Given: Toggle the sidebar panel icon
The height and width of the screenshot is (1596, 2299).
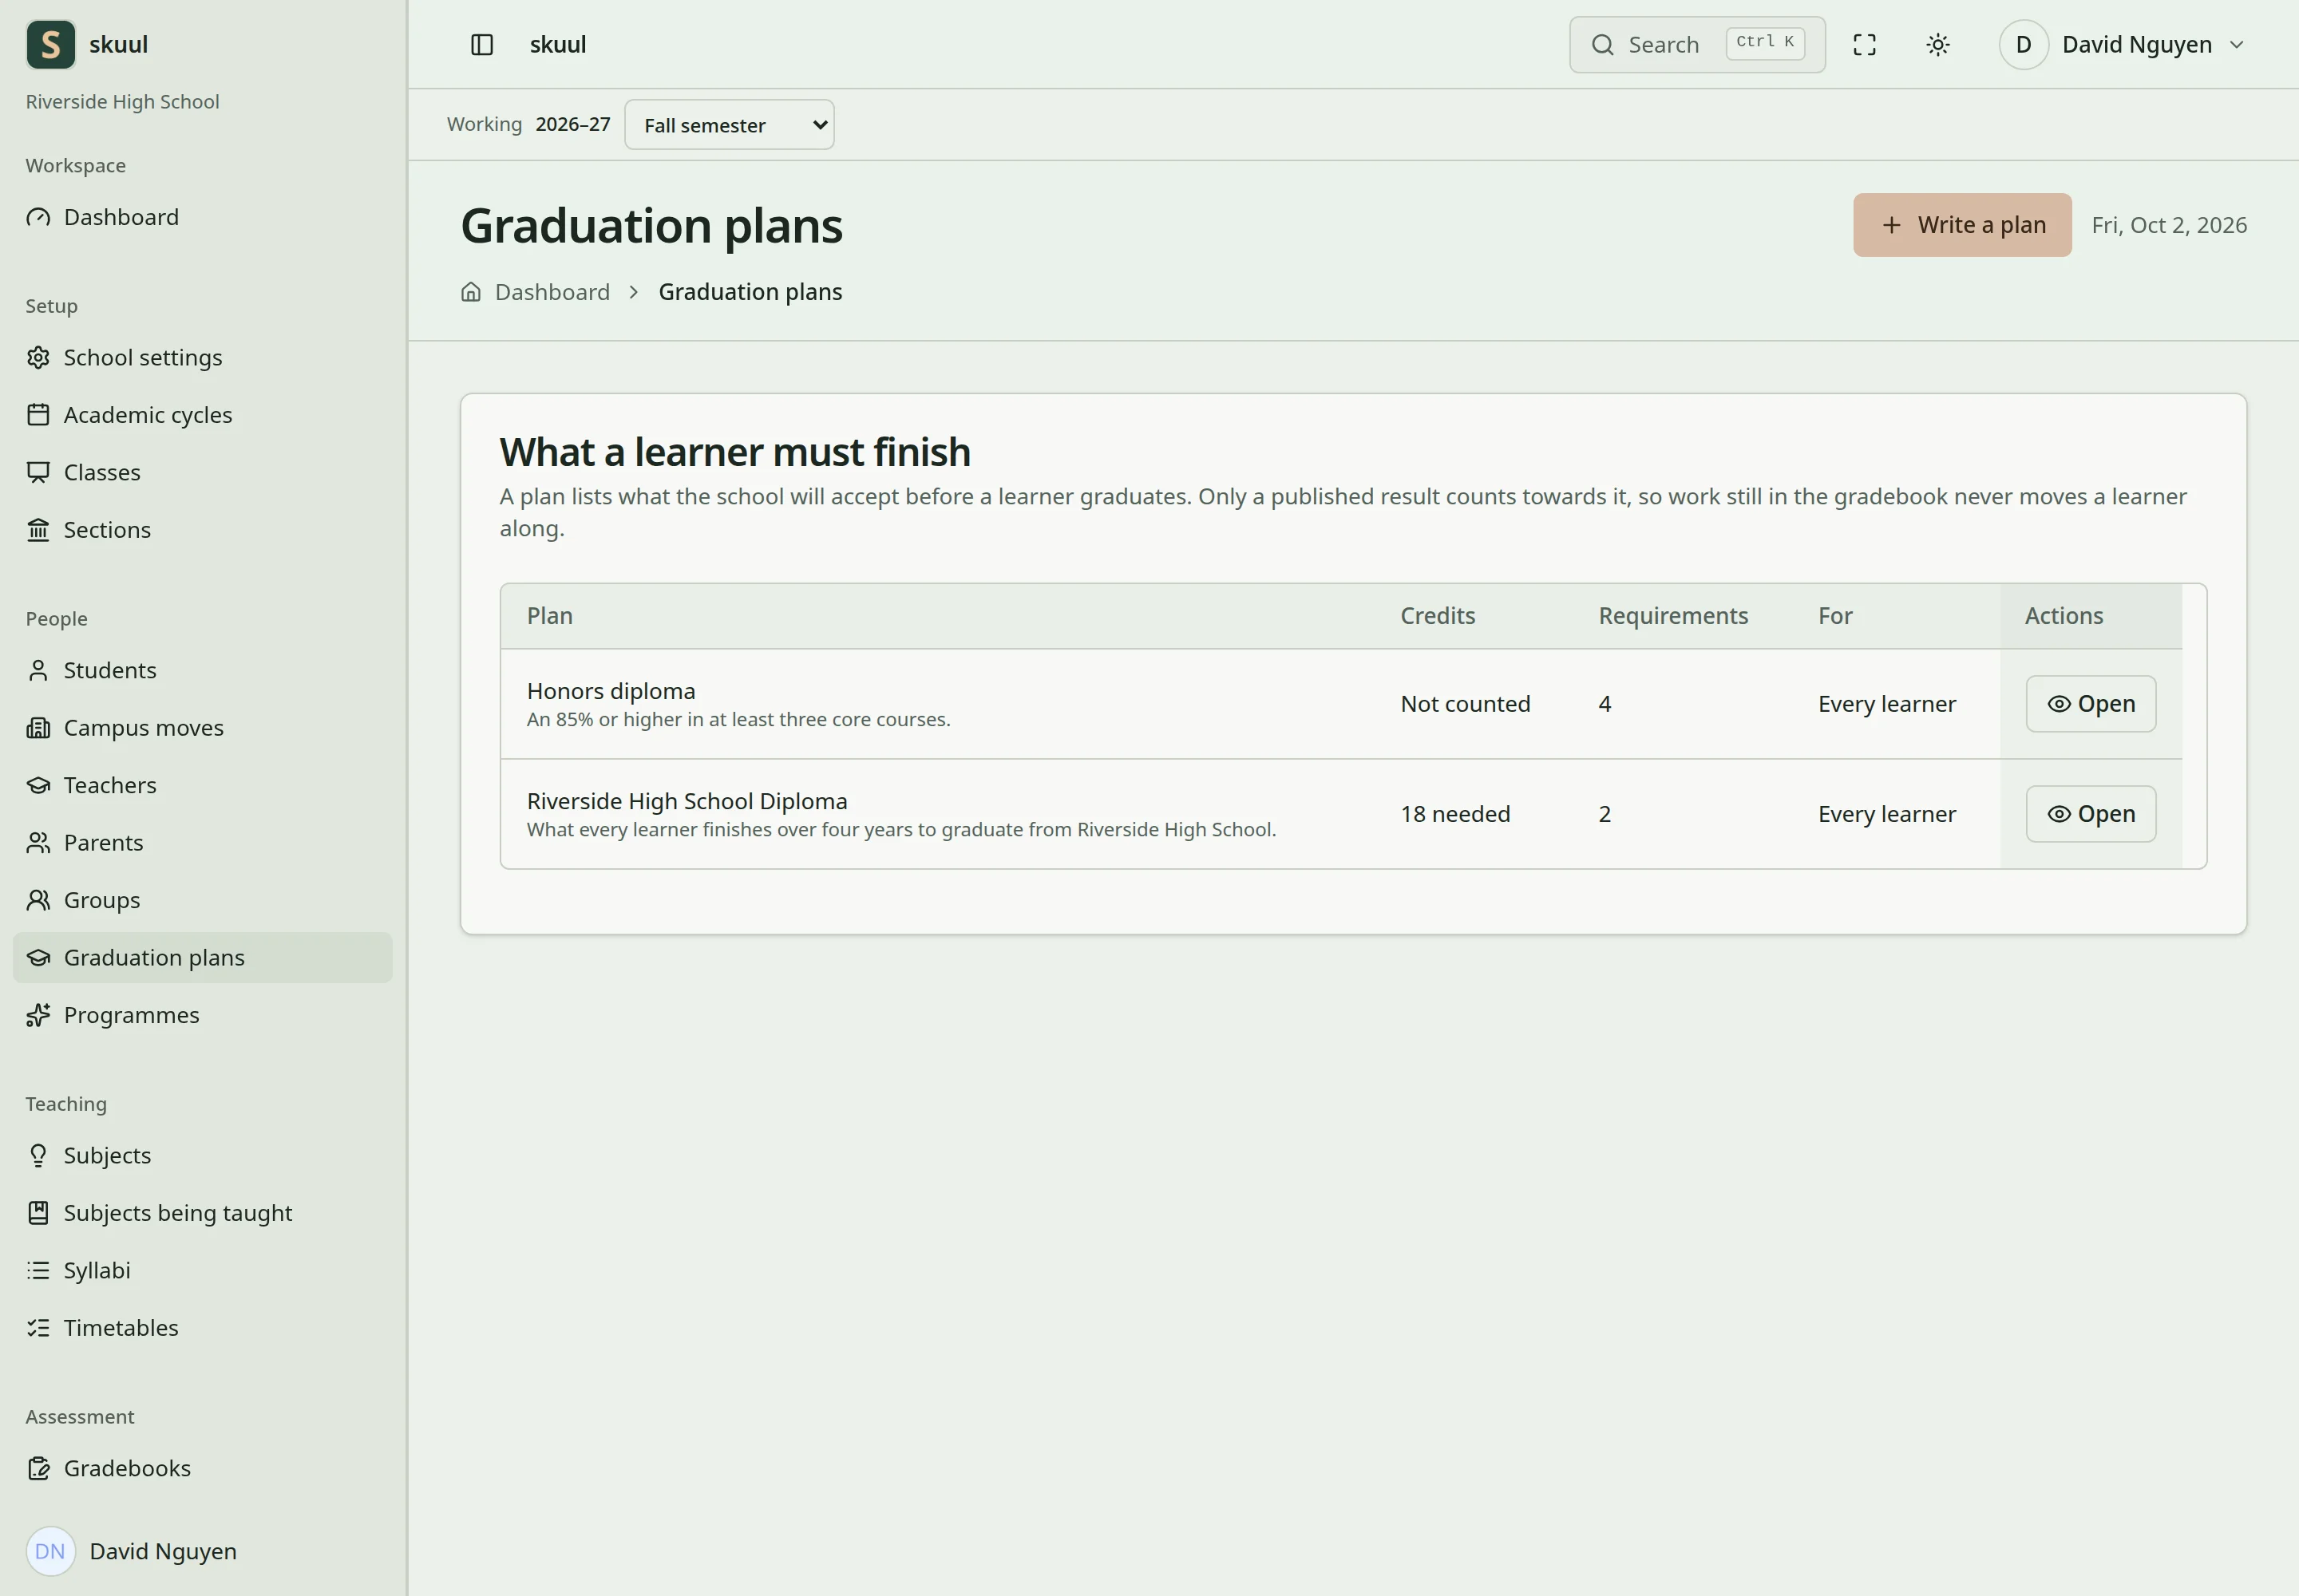Looking at the screenshot, I should (x=482, y=45).
